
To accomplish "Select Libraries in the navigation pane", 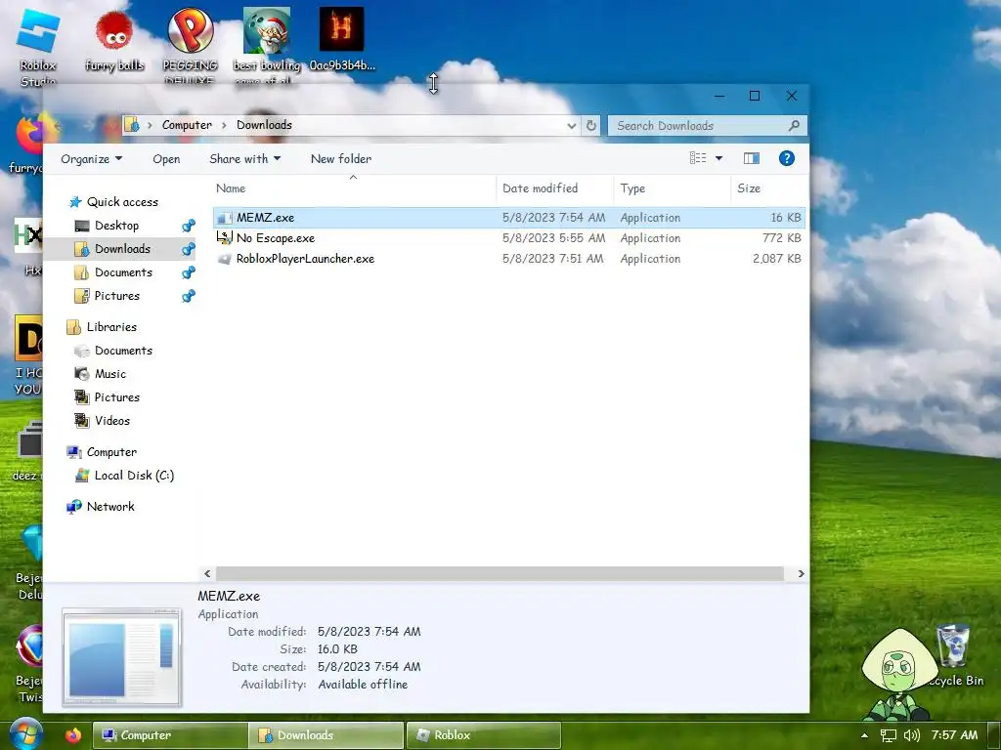I will click(111, 327).
